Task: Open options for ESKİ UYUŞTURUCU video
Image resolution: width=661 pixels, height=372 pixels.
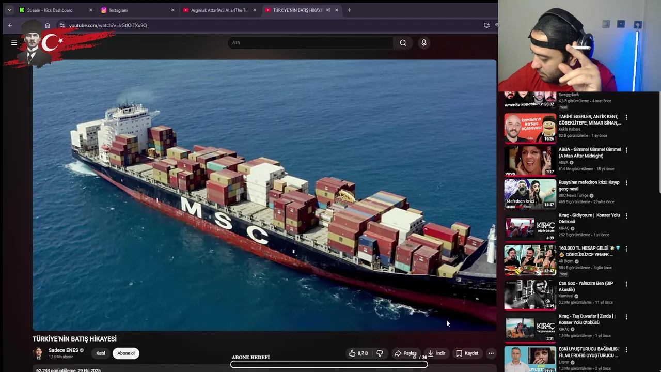Action: tap(626, 350)
